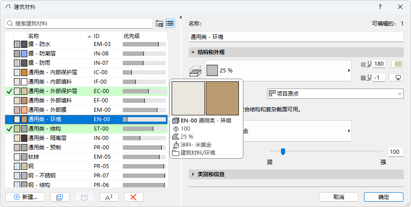Screen dimensions: 411x207
Task: Collapse the 结构和外观 section
Action: point(193,52)
